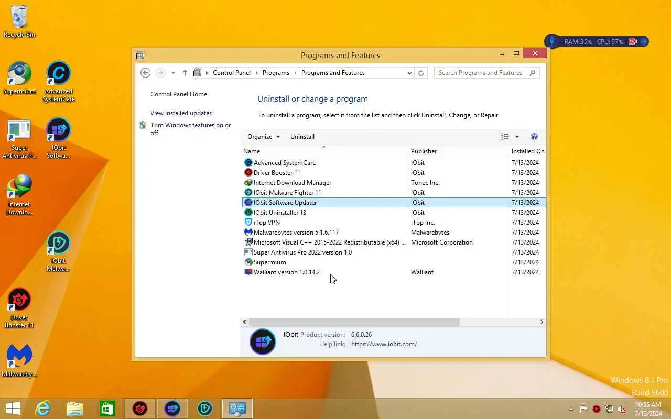Select iTop VPN in the list
Image resolution: width=671 pixels, height=419 pixels.
click(x=393, y=223)
